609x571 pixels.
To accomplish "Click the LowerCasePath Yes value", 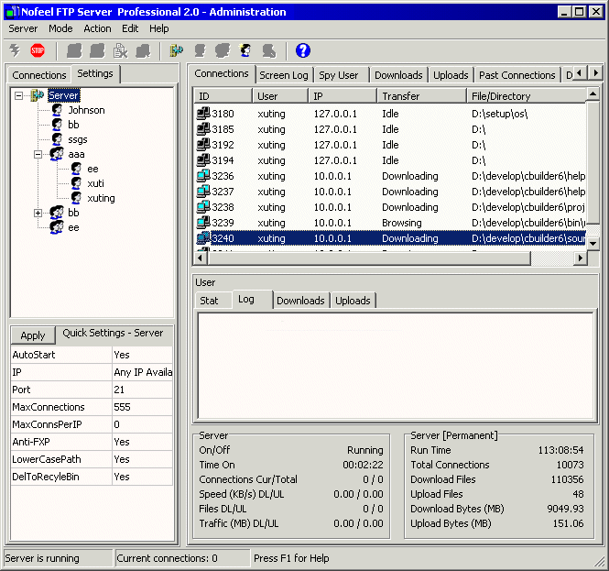I will pyautogui.click(x=142, y=459).
